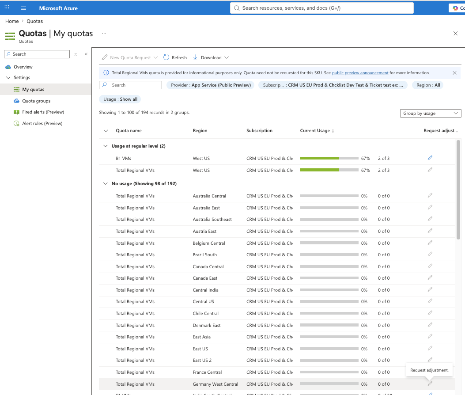Screen dimensions: 465x395
Task: Open the public preview announcement link
Action: (x=360, y=73)
